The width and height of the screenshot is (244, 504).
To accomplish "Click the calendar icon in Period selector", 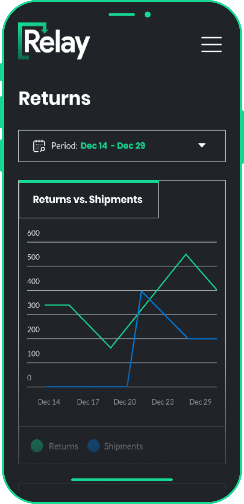I will 39,146.
